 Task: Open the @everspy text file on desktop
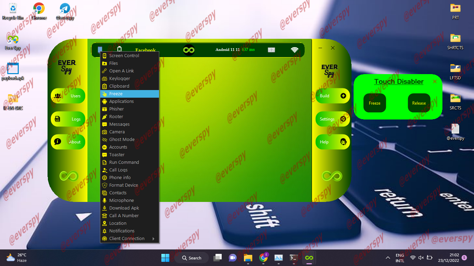pyautogui.click(x=455, y=132)
